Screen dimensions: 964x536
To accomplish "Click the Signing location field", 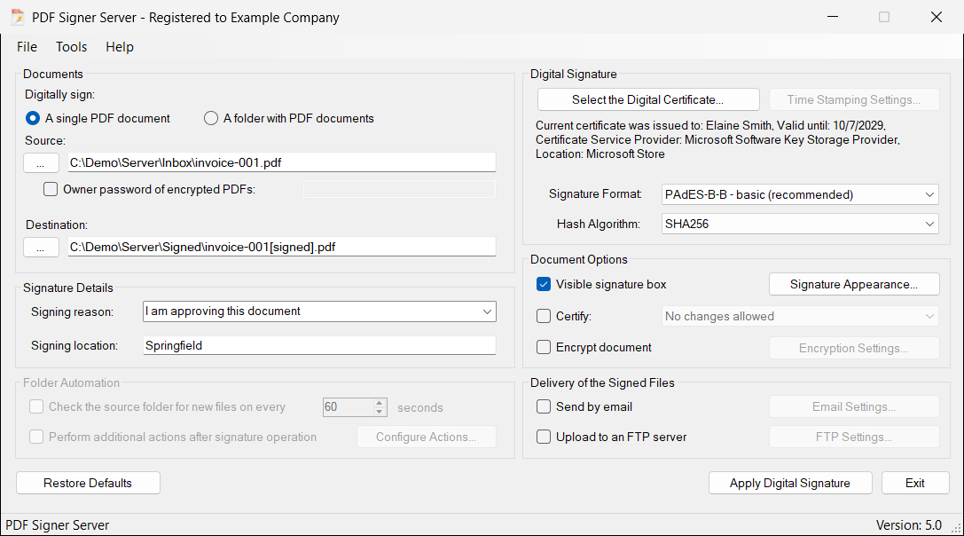I will coord(319,345).
